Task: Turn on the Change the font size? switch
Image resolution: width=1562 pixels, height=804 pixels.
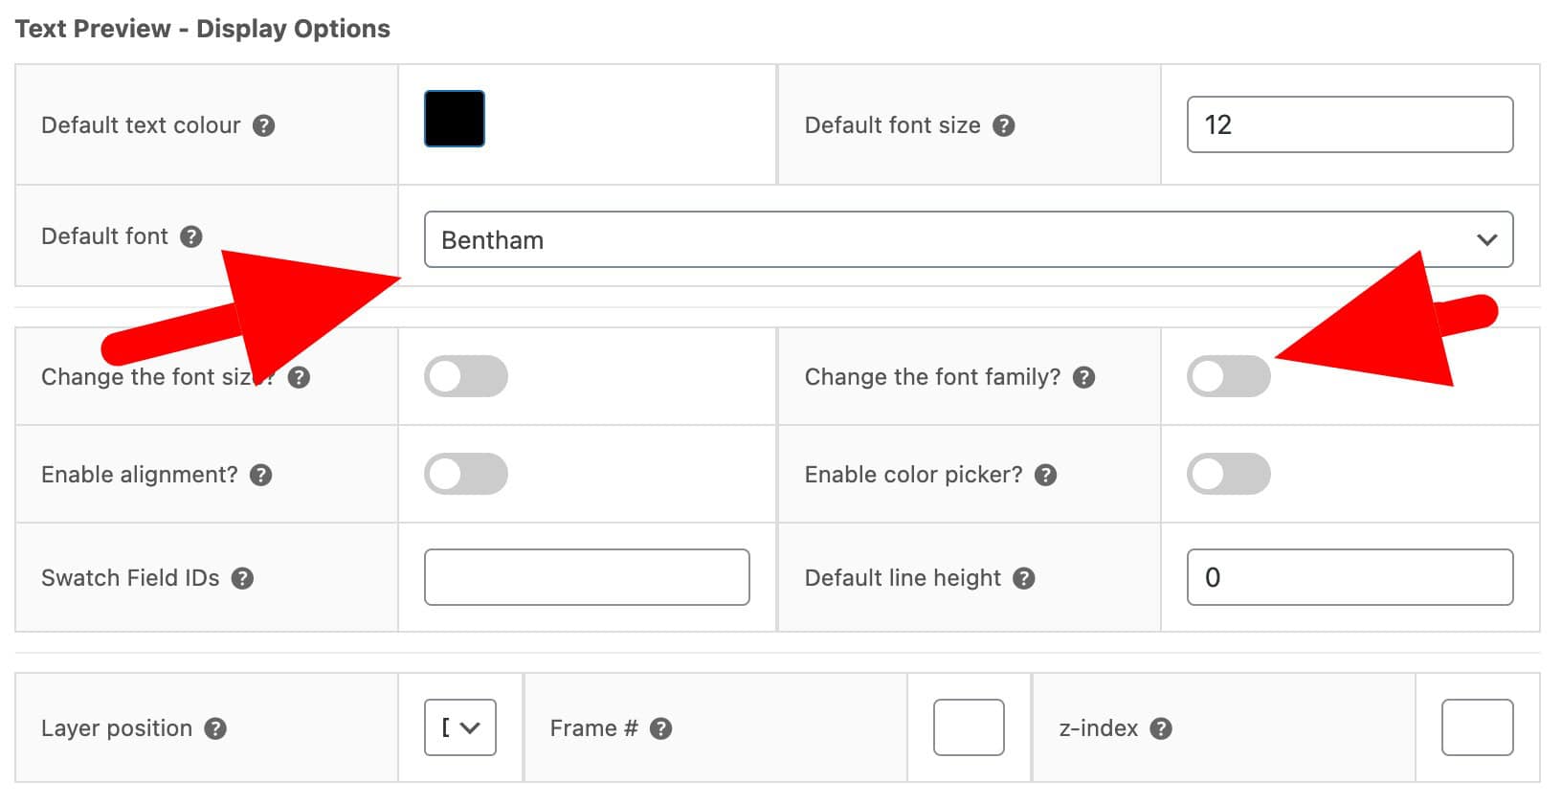Action: pyautogui.click(x=465, y=377)
